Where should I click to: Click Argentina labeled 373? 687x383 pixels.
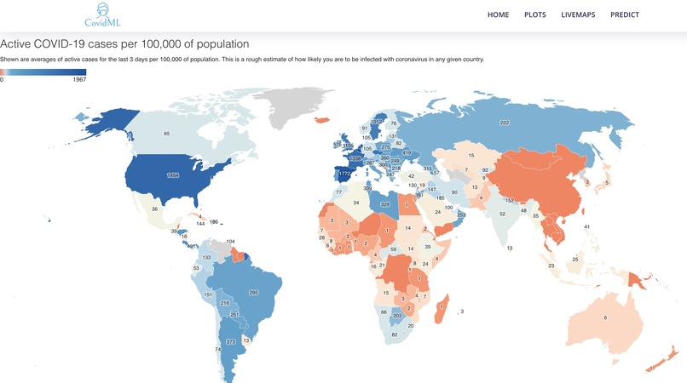pyautogui.click(x=231, y=342)
